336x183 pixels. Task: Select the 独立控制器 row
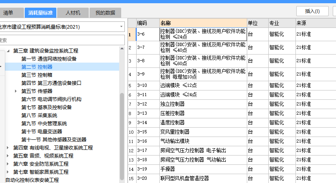click(203, 104)
